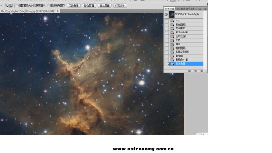This screenshot has width=272, height=153.
Task: Click the create new snapshot camera icon
Action: click(x=195, y=71)
